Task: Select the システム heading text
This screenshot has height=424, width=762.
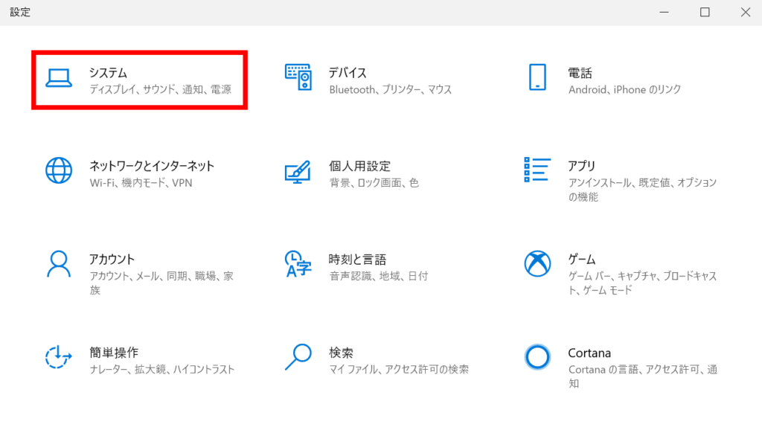Action: [108, 73]
